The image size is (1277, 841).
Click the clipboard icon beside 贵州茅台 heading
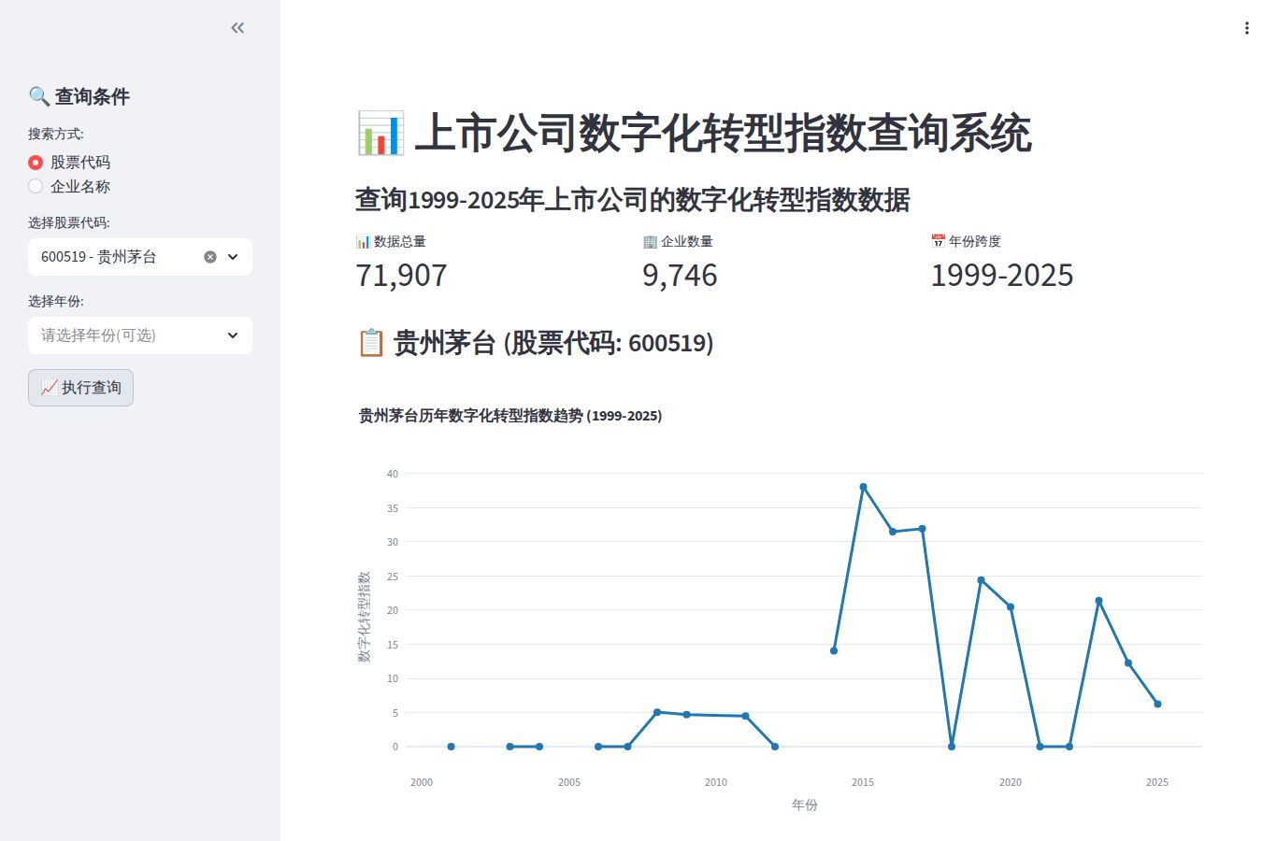click(x=371, y=343)
